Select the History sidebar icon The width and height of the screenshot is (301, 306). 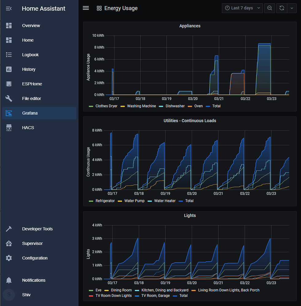point(9,69)
